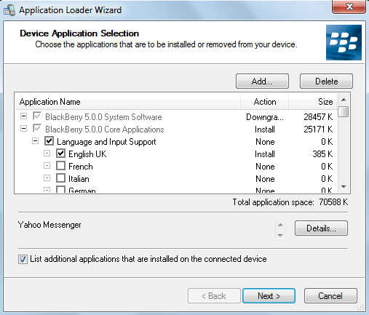Screen dimensions: 369x315
Task: Click the disabled < Back button
Action: (214, 296)
